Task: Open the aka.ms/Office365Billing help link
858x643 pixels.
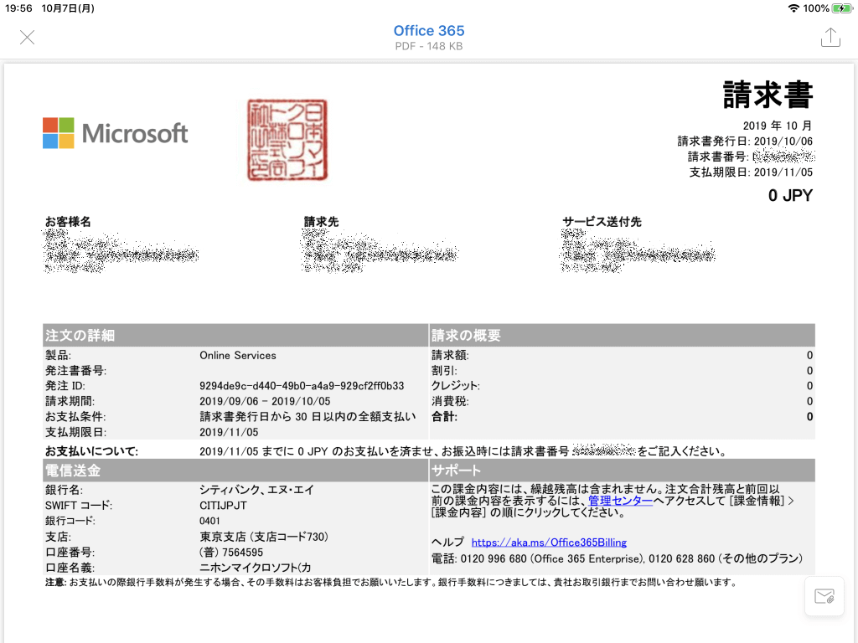Action: click(x=549, y=543)
